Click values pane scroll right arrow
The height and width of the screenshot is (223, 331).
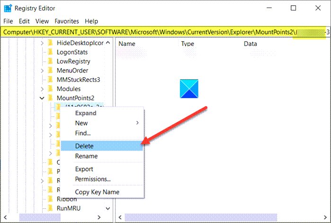pos(325,217)
